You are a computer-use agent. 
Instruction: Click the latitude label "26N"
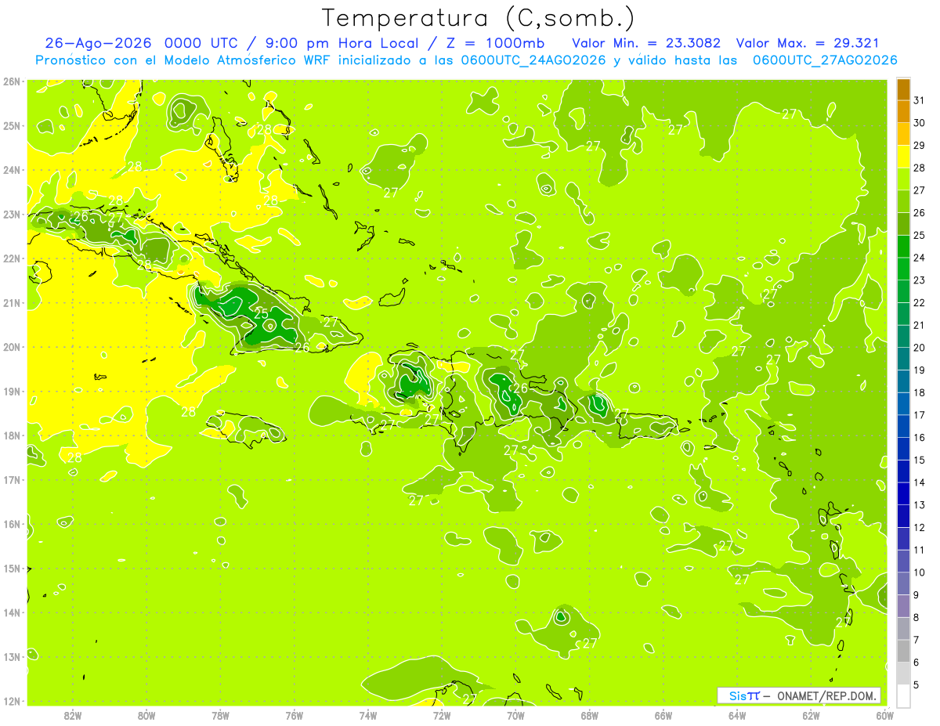[x=12, y=81]
